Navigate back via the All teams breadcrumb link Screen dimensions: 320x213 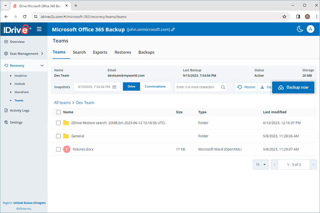point(62,103)
